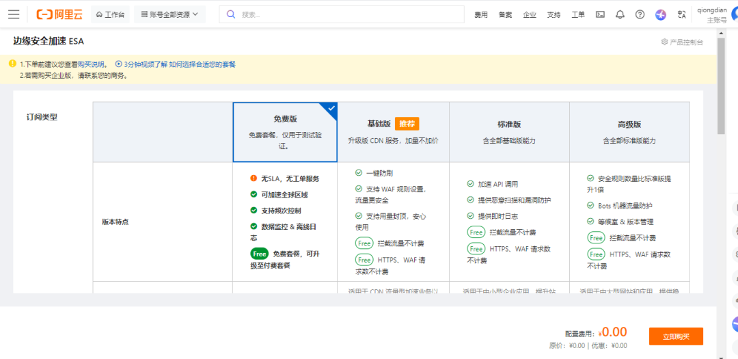Open the help question-mark icon
738x359 pixels.
click(640, 14)
